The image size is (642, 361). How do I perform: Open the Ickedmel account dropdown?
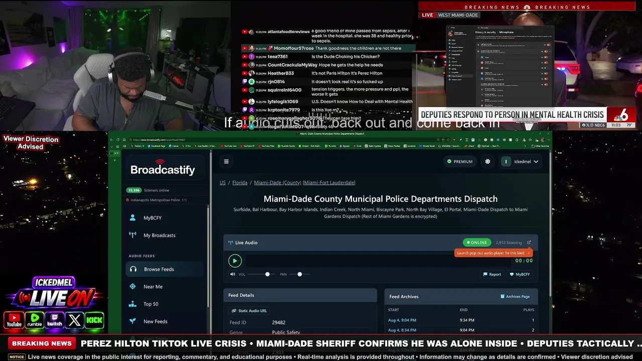pos(520,161)
